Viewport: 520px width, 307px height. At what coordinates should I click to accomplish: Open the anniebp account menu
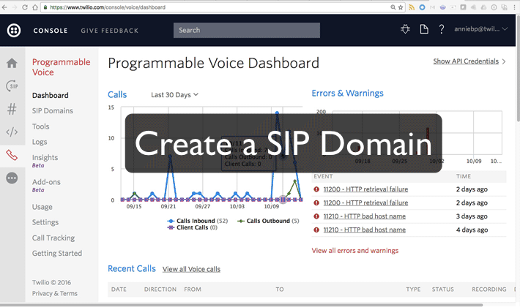pyautogui.click(x=480, y=29)
